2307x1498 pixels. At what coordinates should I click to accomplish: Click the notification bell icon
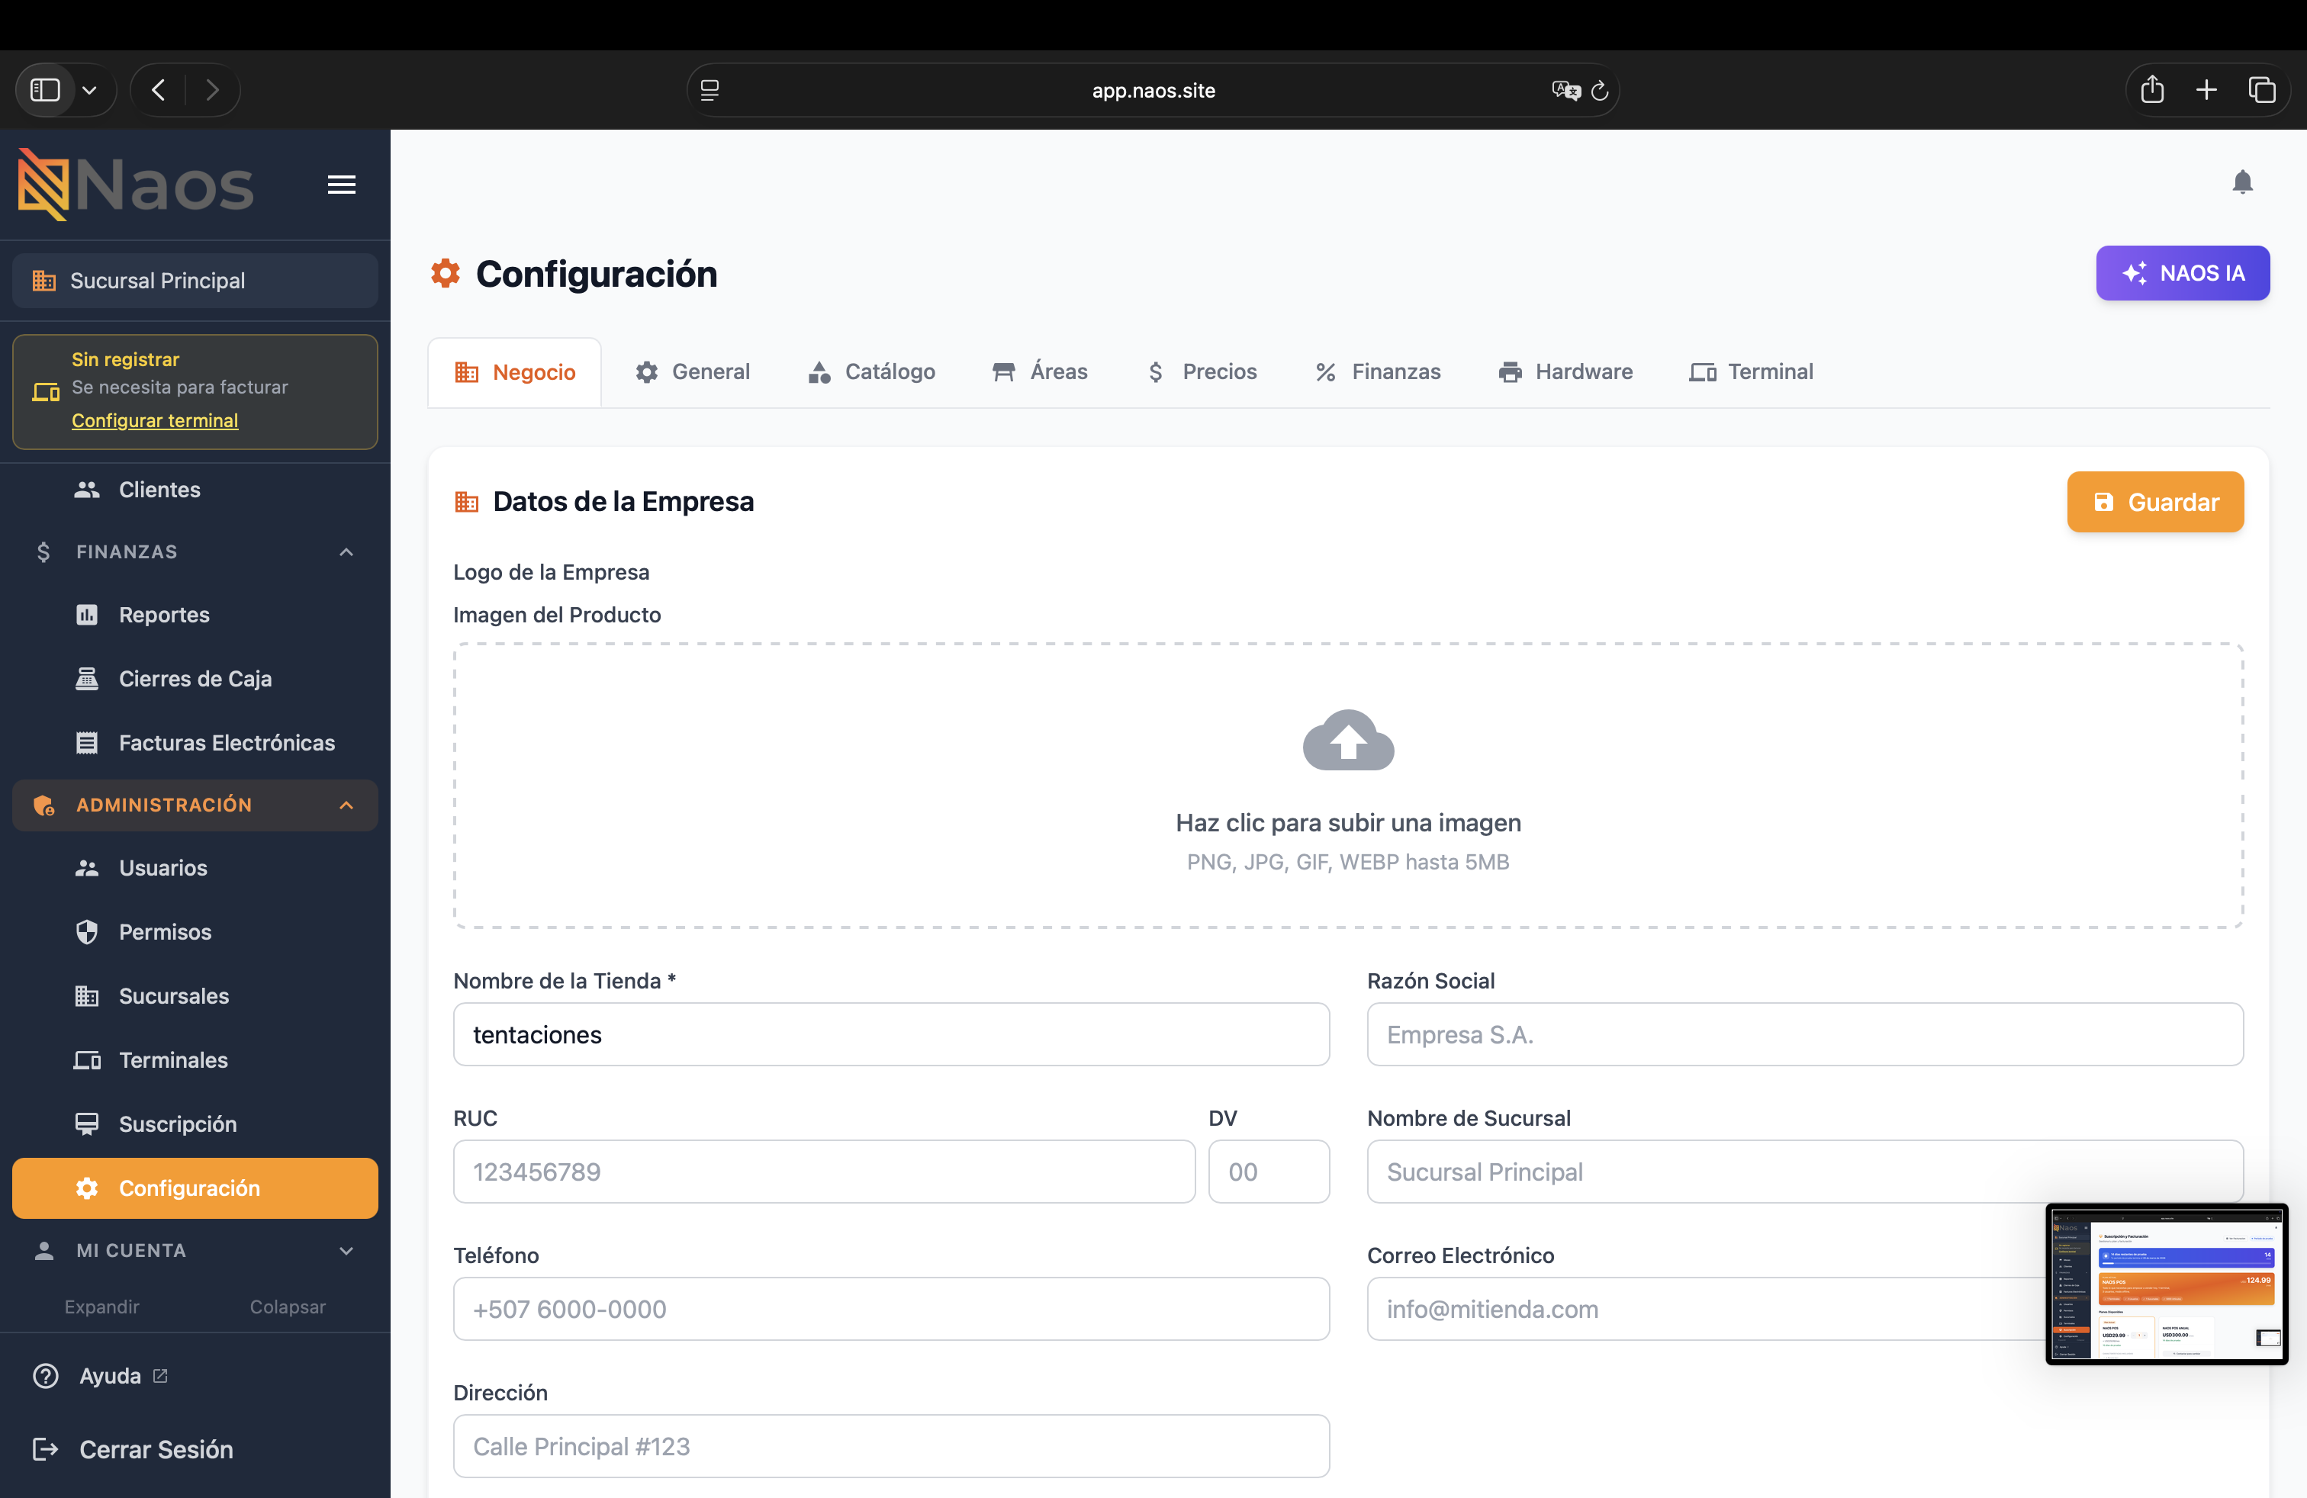2241,182
